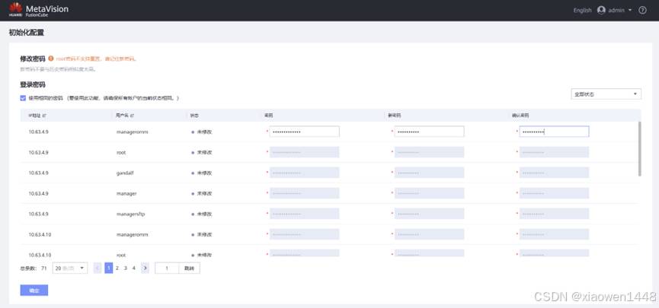Click the 跳转 page jump button
This screenshot has width=659, height=308.
pyautogui.click(x=189, y=268)
